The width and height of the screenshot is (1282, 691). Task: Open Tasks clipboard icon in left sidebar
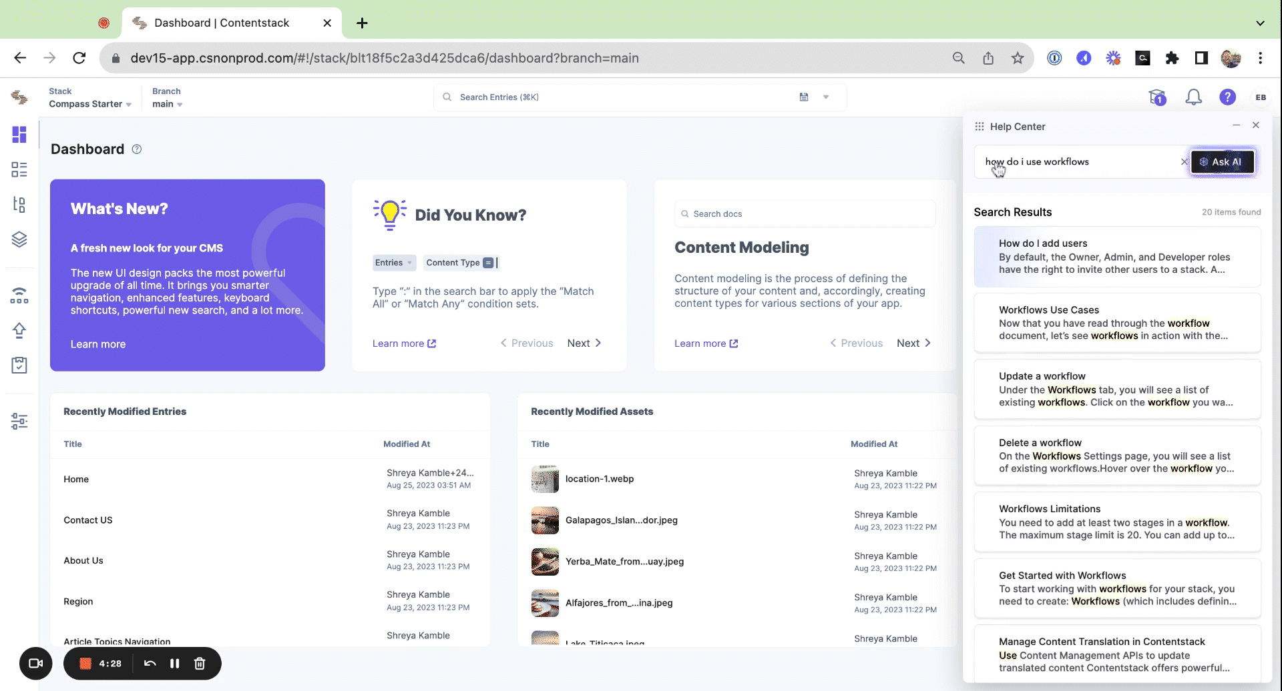19,365
